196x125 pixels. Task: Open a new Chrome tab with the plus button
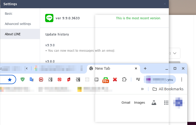click(x=145, y=68)
